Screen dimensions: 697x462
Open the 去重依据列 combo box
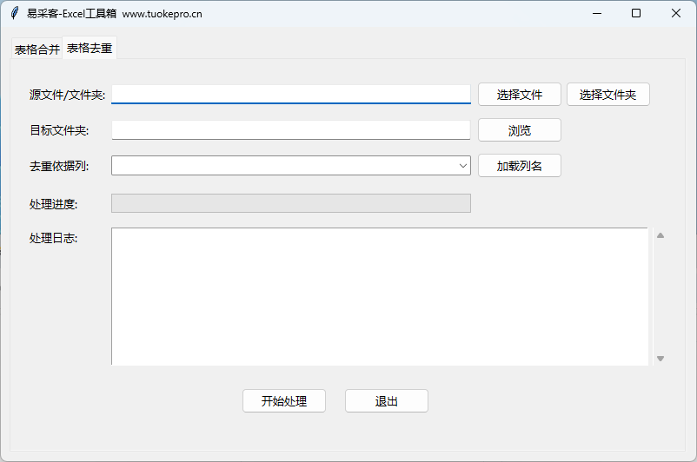click(291, 165)
